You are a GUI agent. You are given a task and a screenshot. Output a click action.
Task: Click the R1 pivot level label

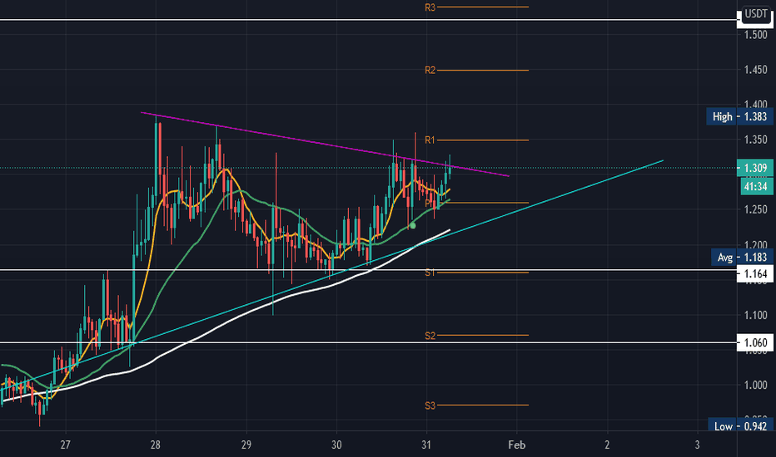tap(430, 140)
